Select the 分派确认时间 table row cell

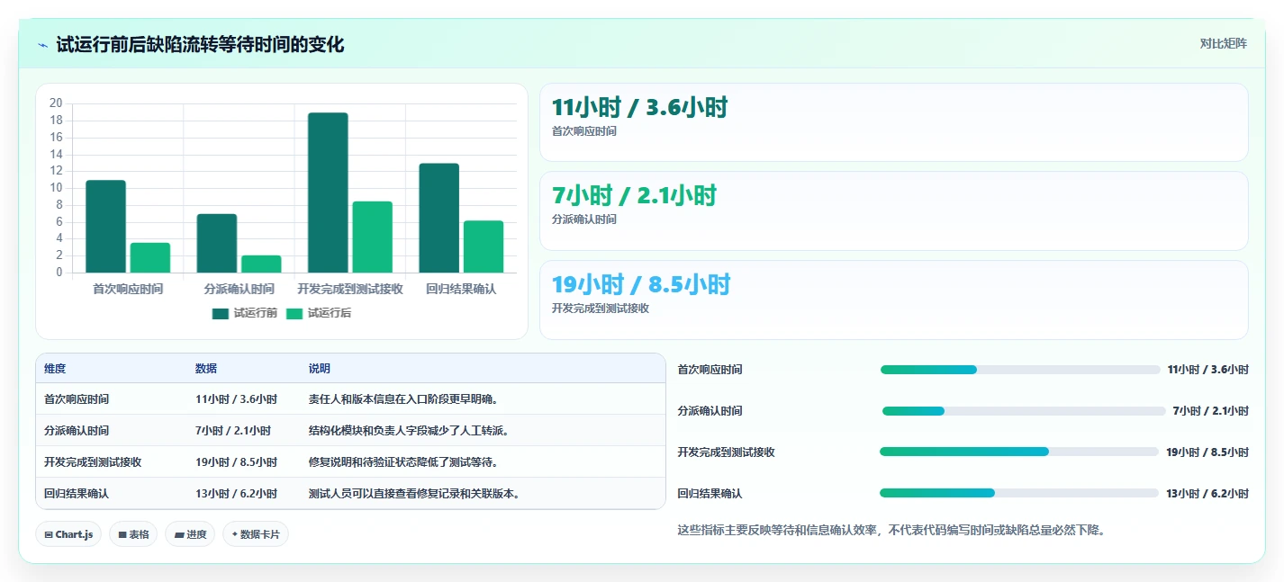pyautogui.click(x=77, y=431)
